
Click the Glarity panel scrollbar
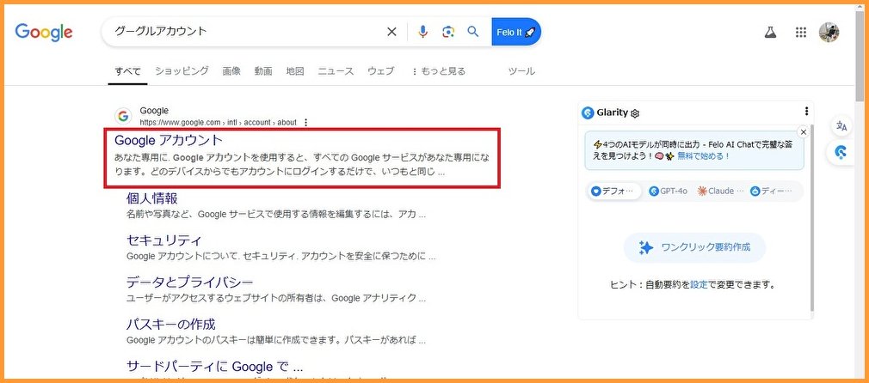[811, 217]
